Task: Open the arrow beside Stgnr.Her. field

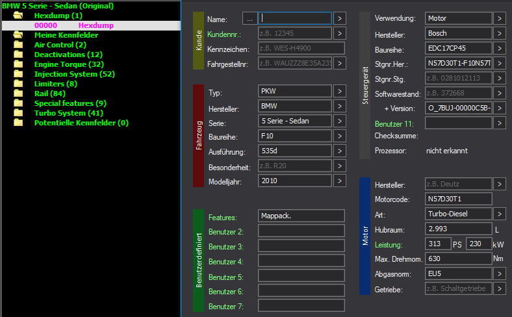Action: (x=500, y=63)
